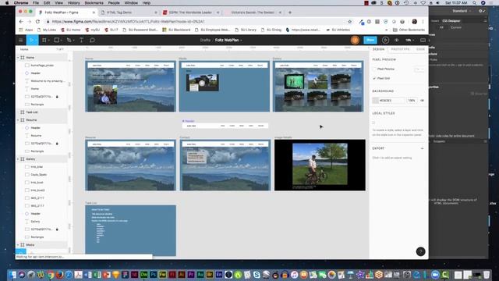
Task: Switch to Victoria's Secret browser tab
Action: (253, 12)
